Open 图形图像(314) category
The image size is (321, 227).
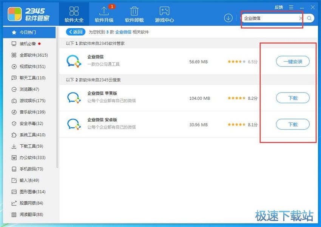pyautogui.click(x=29, y=192)
